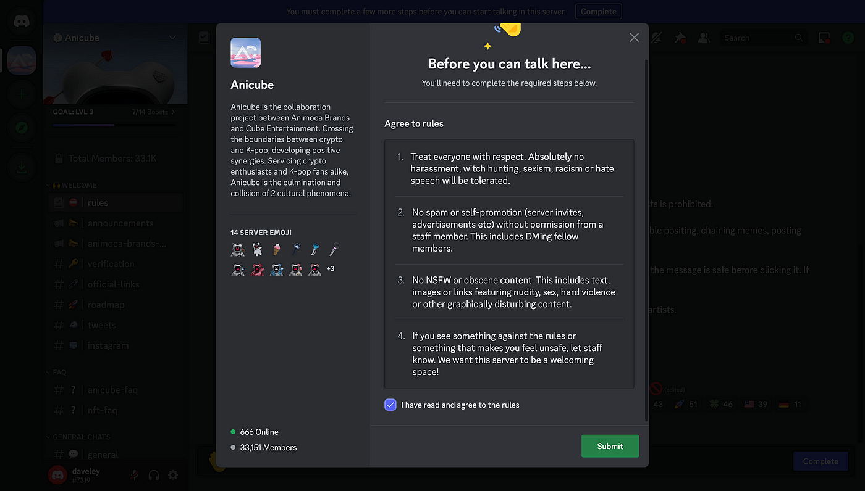865x491 pixels.
Task: Click the daveley user avatar
Action: pos(58,475)
